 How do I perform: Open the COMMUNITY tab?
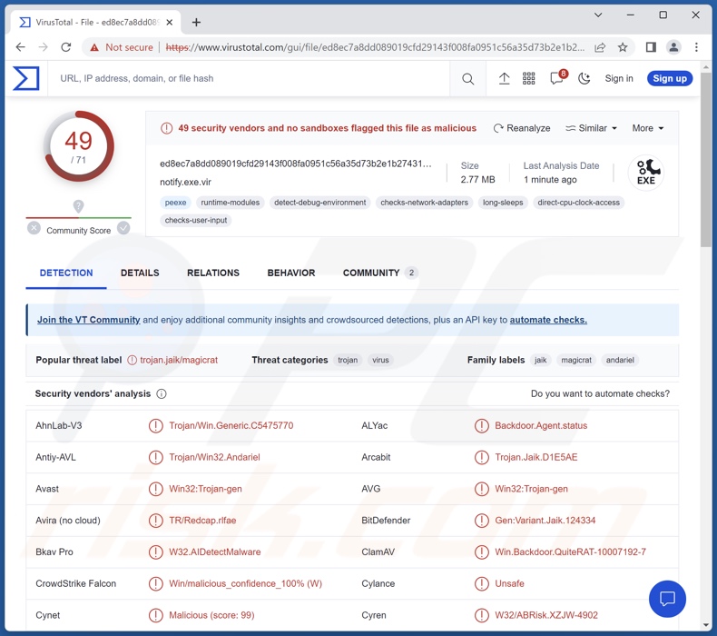[380, 273]
